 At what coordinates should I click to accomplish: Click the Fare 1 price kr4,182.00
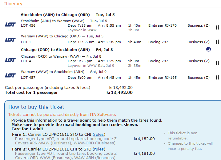144,139
